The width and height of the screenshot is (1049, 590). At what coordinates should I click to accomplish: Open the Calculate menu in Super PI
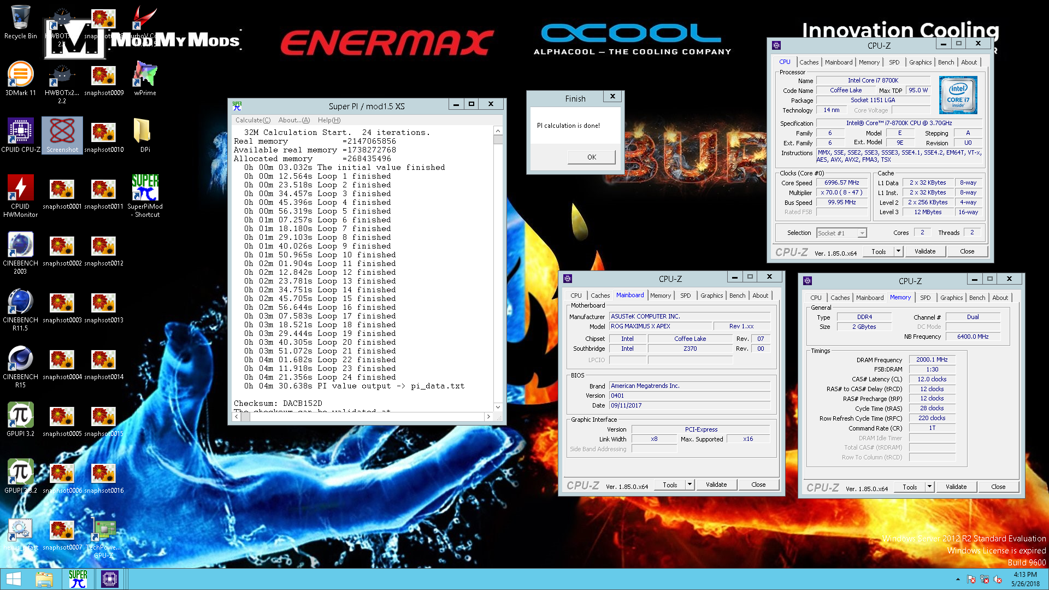[x=252, y=120]
